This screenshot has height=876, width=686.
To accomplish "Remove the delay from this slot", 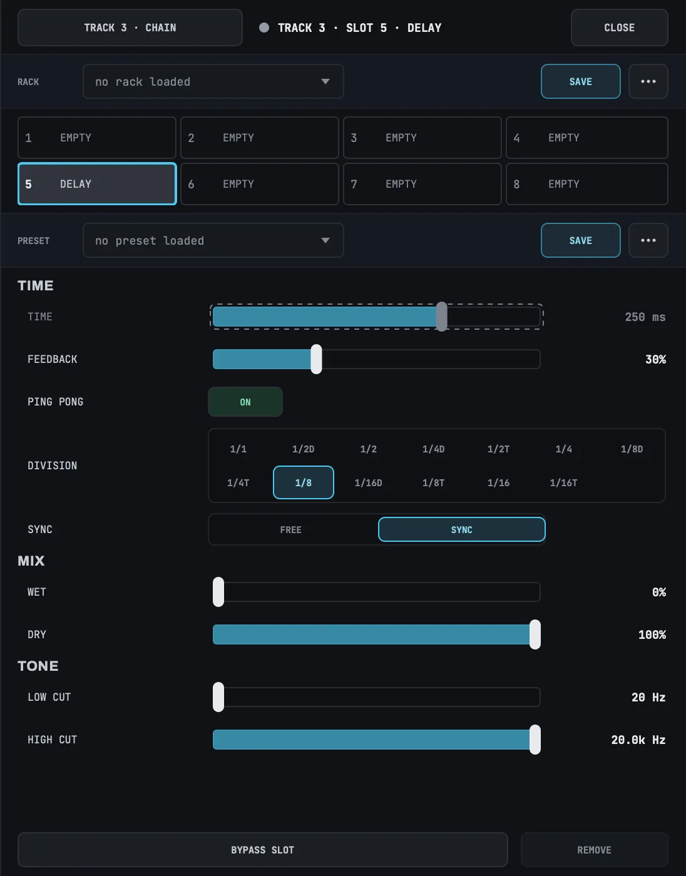I will click(595, 850).
